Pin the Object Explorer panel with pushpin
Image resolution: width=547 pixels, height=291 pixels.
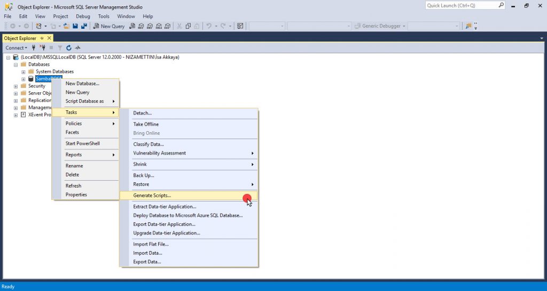point(42,38)
